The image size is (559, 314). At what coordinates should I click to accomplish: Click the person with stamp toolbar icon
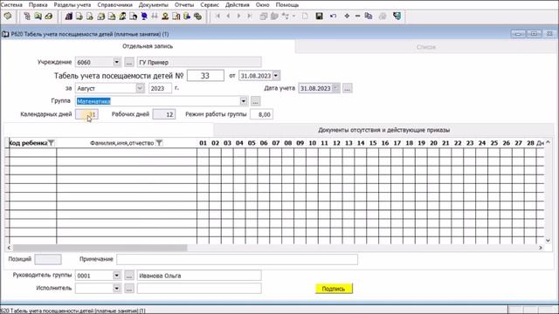(165, 17)
